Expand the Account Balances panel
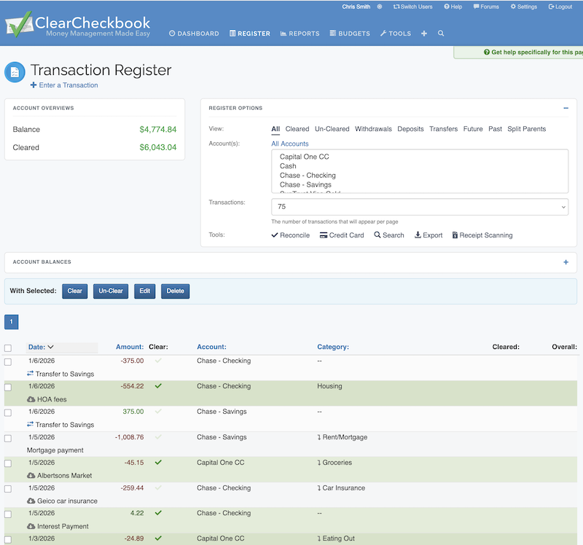This screenshot has height=545, width=583. pyautogui.click(x=566, y=262)
